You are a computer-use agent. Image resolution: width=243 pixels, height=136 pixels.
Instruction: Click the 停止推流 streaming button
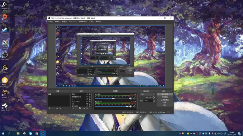pyautogui.click(x=165, y=94)
